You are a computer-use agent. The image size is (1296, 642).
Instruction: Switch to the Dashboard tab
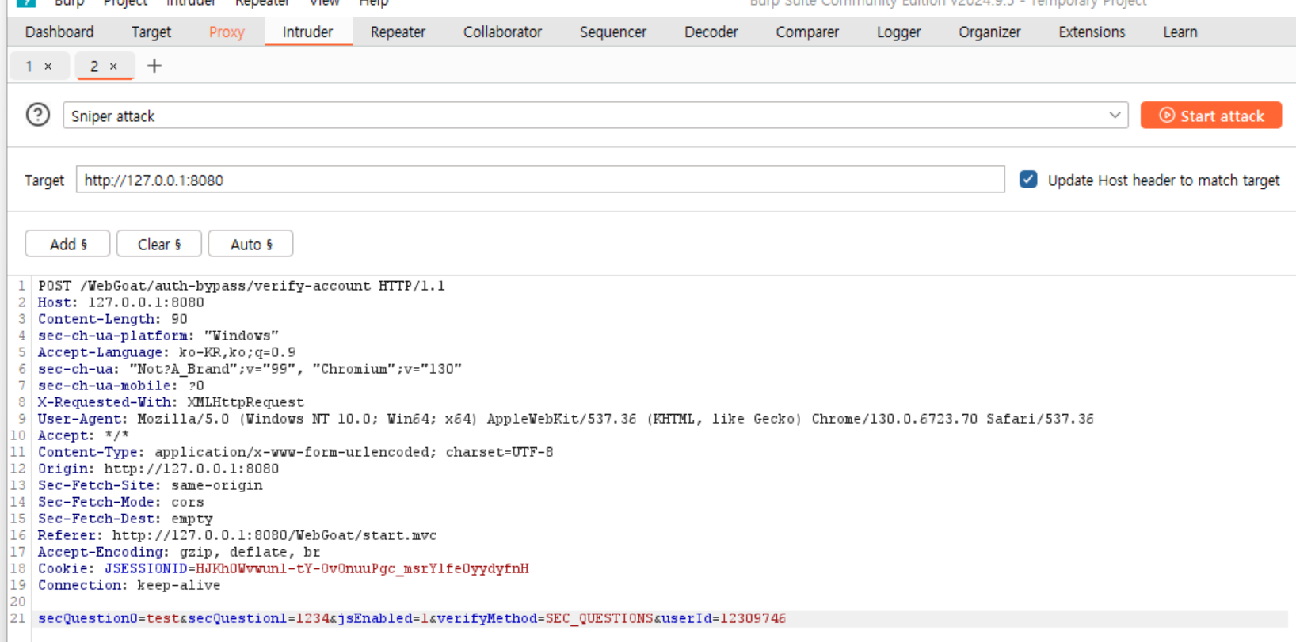pyautogui.click(x=59, y=32)
